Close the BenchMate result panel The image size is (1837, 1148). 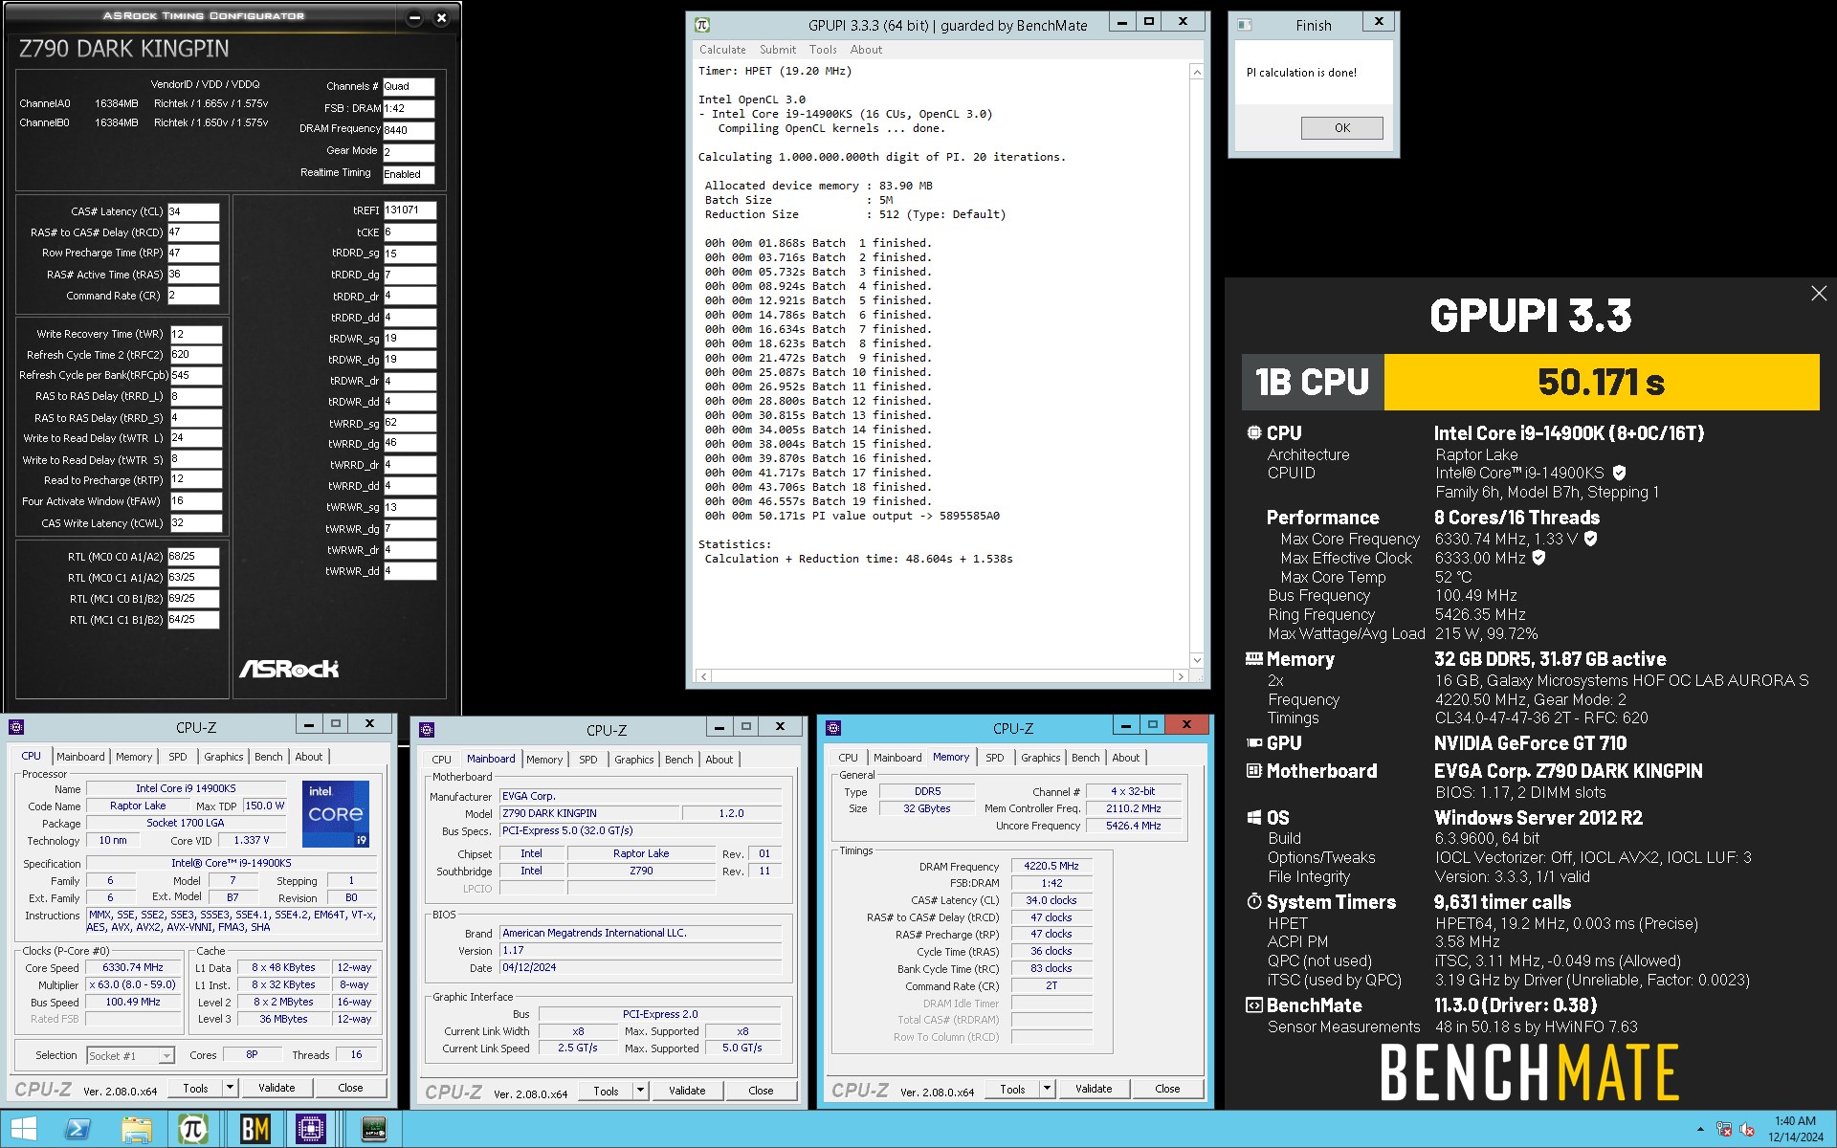pyautogui.click(x=1819, y=294)
